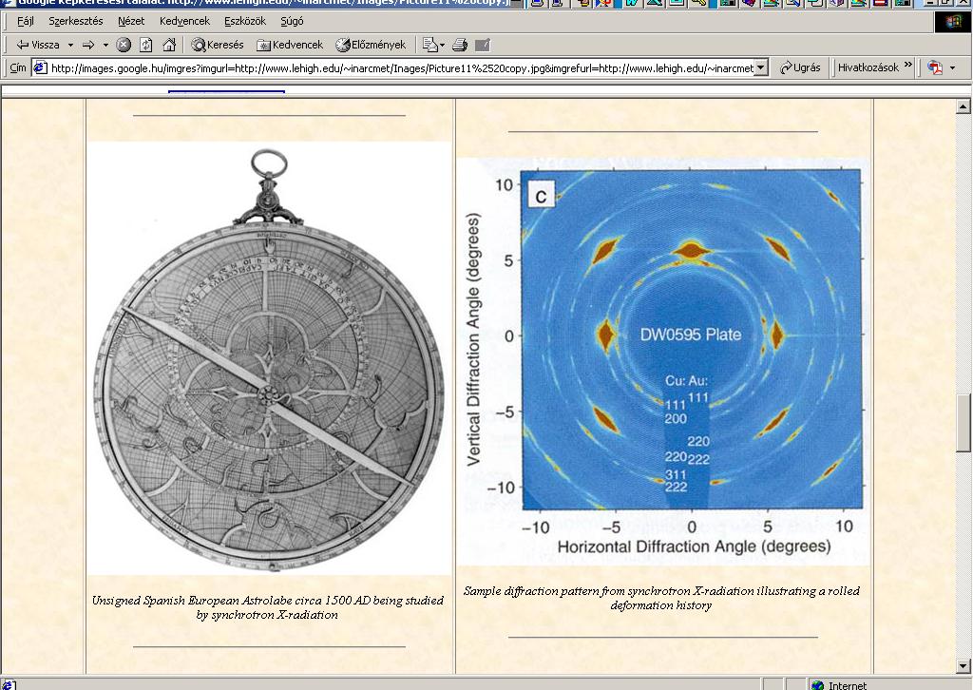Click the vertical scrollbar thumb
This screenshot has height=690, width=973.
click(963, 423)
